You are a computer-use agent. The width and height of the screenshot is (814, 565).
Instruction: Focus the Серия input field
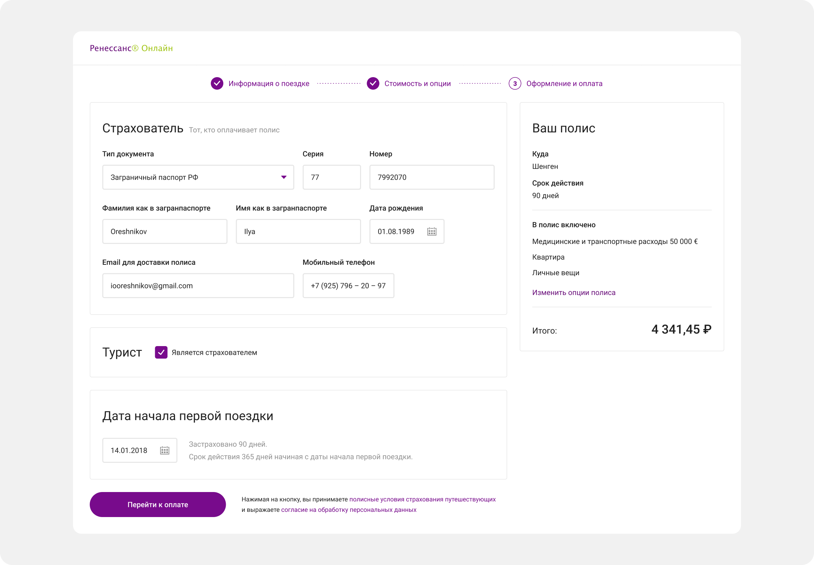click(332, 177)
